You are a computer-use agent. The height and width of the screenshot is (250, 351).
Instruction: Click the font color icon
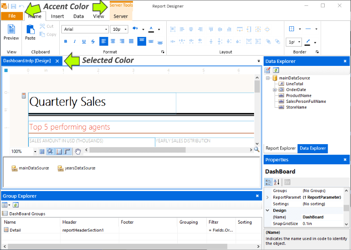point(151,29)
